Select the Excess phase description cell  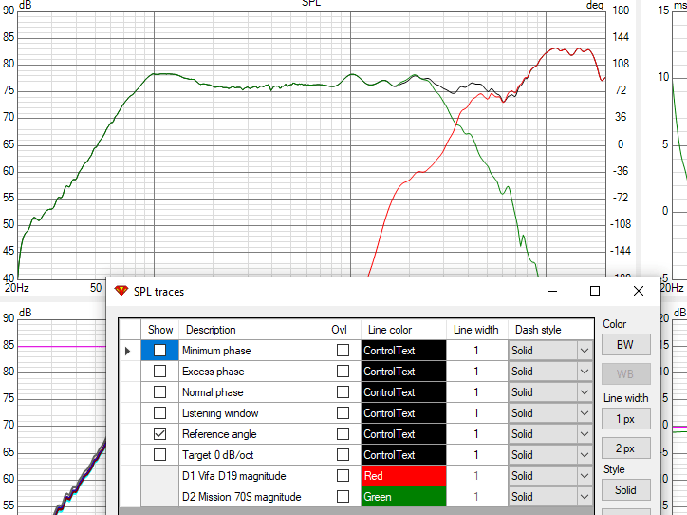point(251,372)
